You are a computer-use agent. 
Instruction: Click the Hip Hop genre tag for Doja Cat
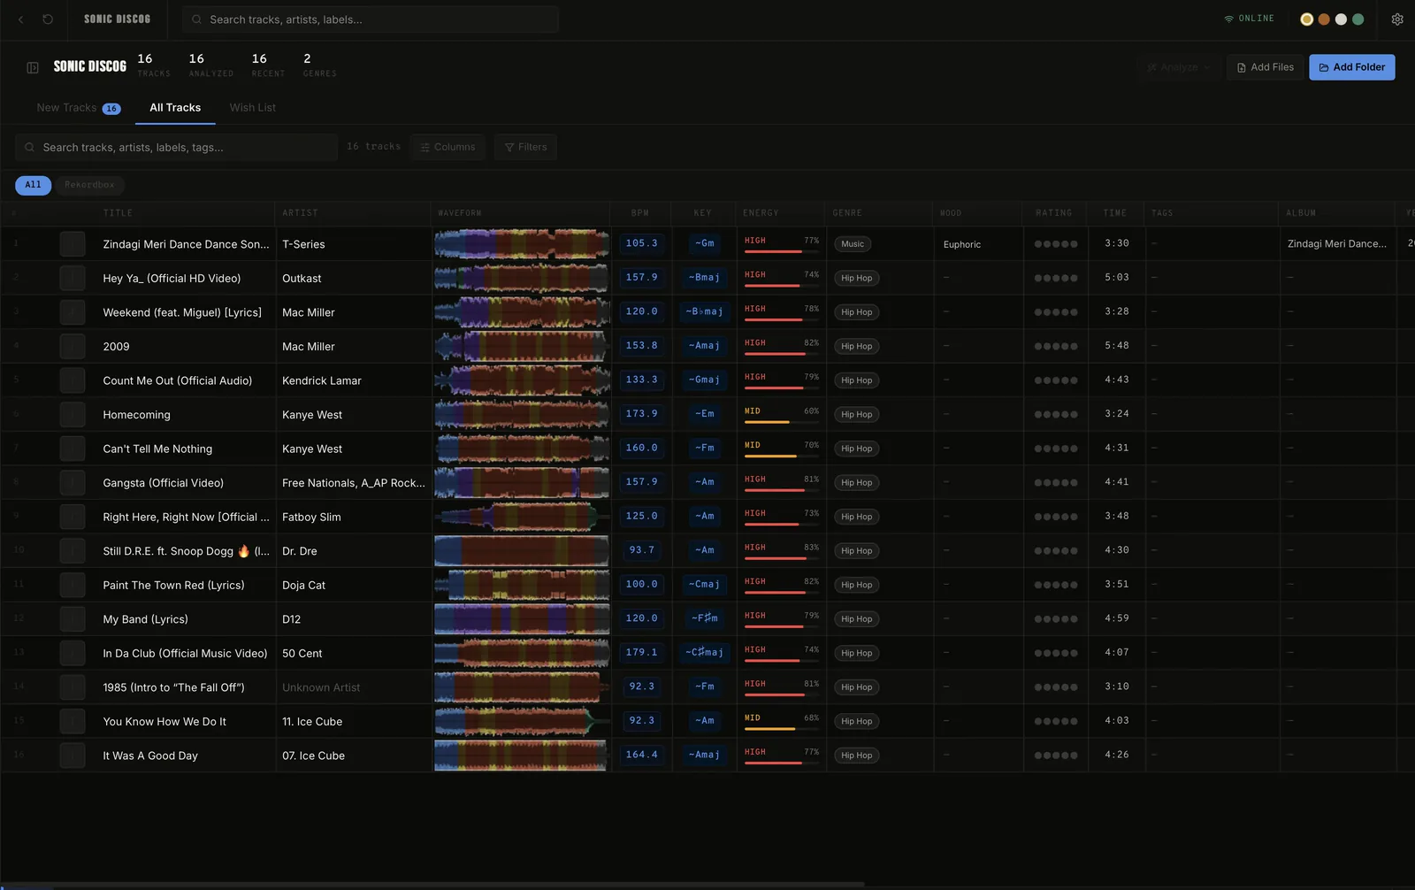tap(856, 585)
